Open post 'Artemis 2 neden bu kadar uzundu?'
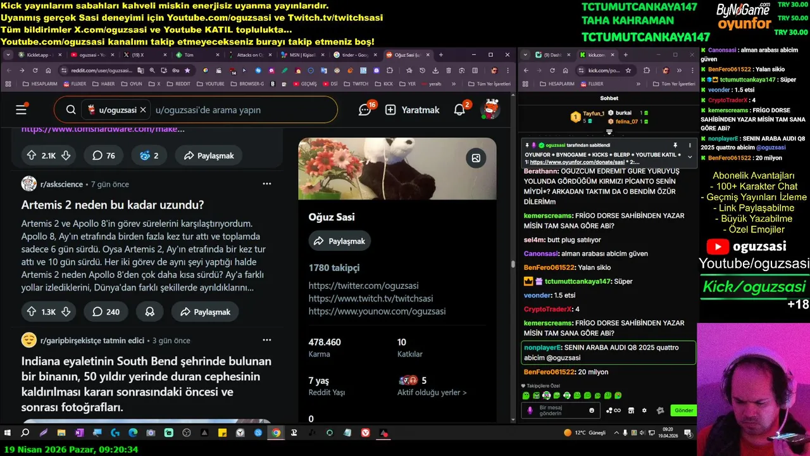The width and height of the screenshot is (810, 456). (113, 205)
